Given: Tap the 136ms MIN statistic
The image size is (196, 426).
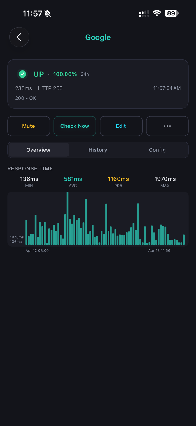Looking at the screenshot, I should point(29,182).
